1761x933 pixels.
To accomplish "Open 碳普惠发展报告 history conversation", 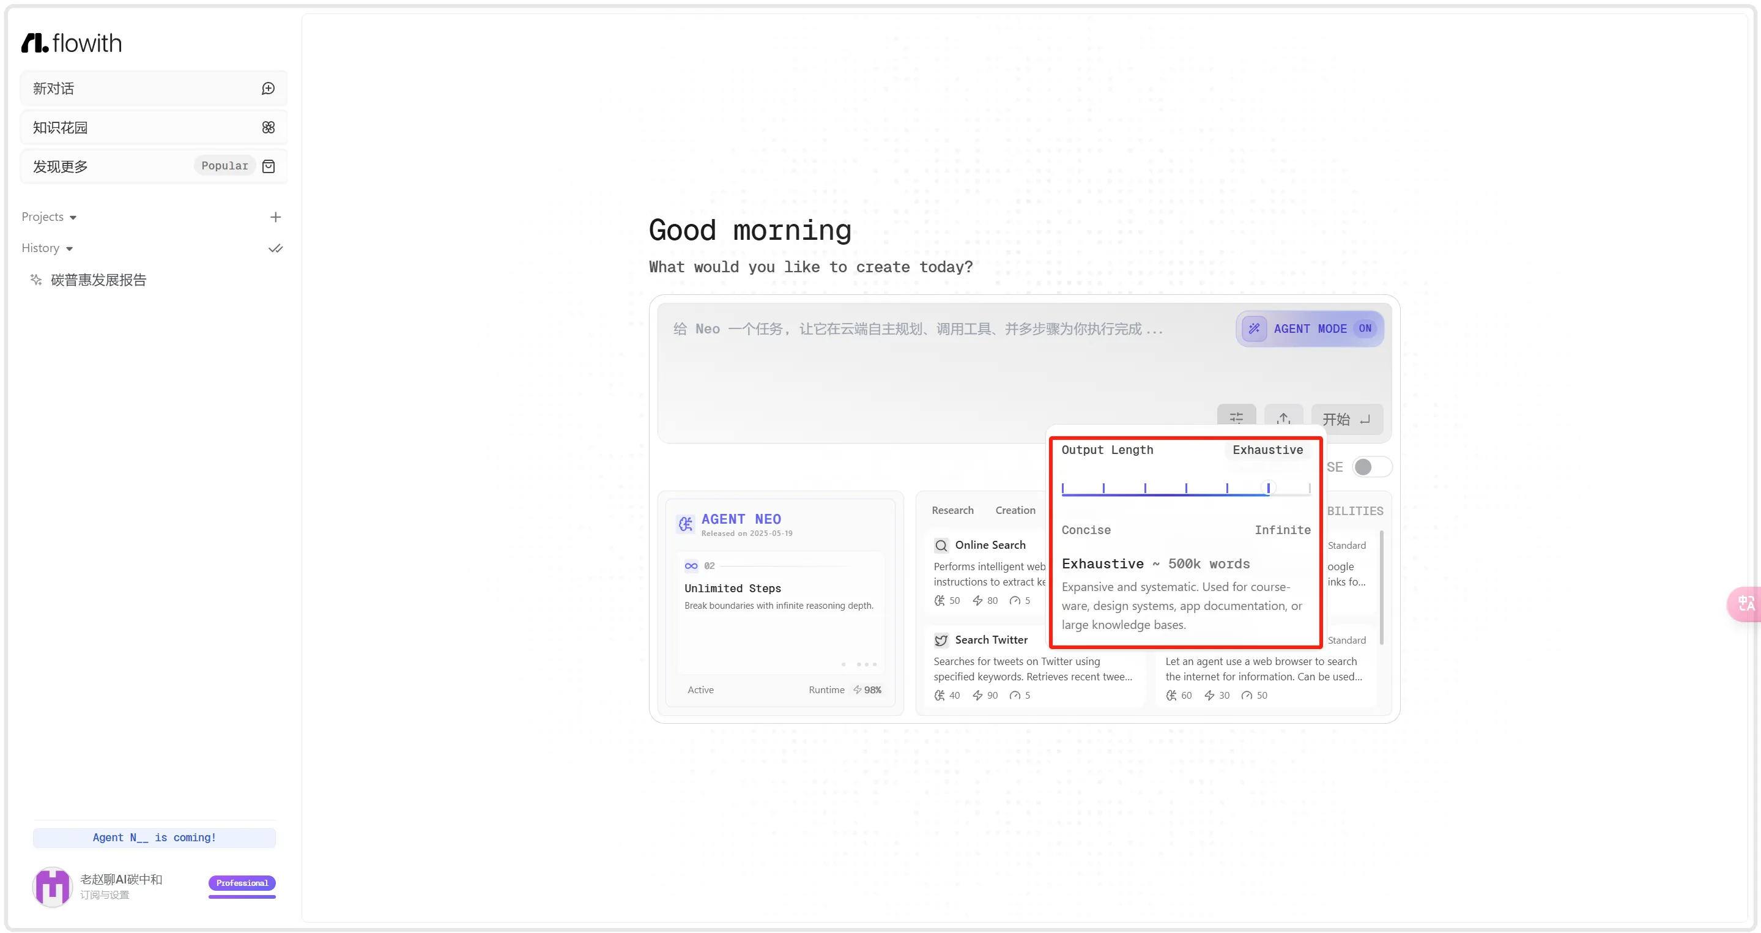I will coord(98,280).
